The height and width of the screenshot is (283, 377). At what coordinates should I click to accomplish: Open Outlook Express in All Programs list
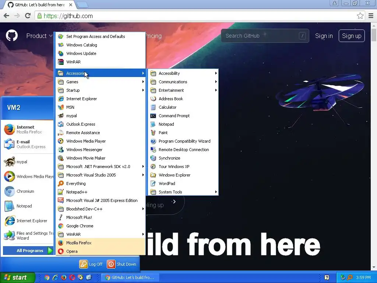(x=101, y=124)
